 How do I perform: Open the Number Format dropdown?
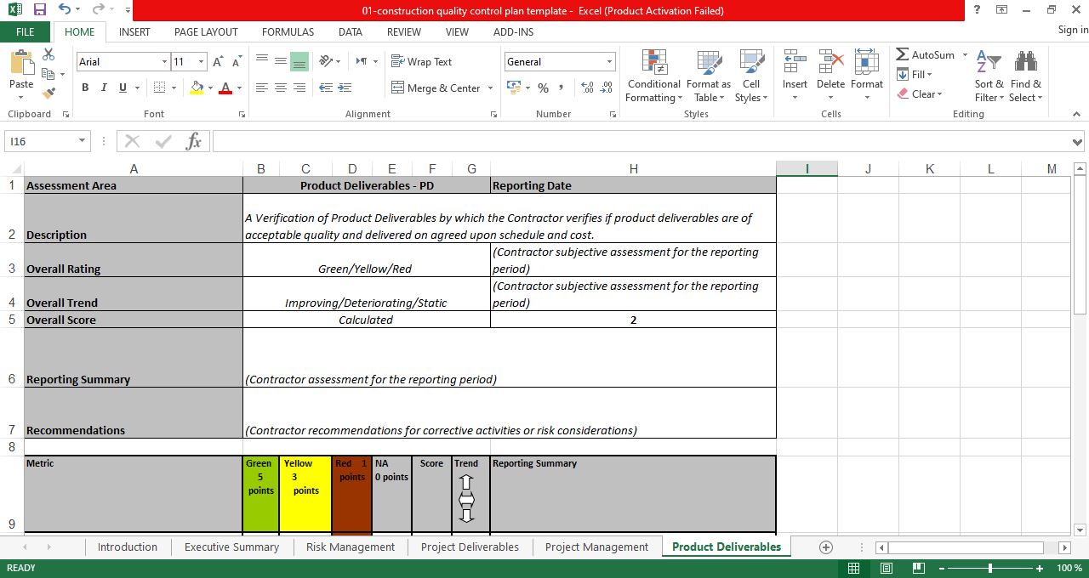pos(609,61)
